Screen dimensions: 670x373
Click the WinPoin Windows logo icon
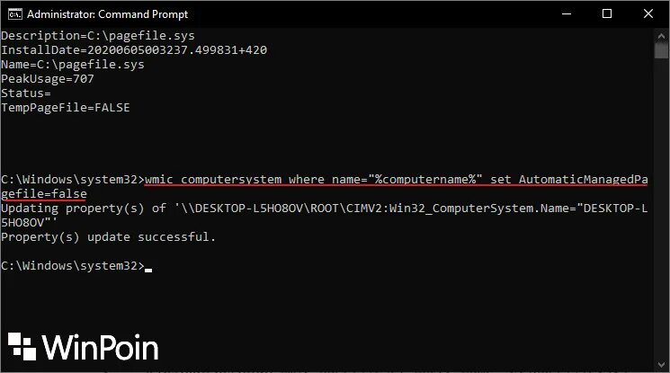22,347
